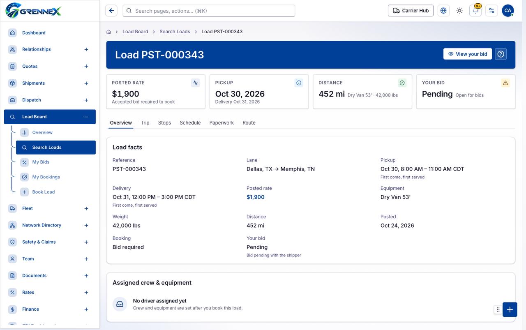Click the Your Bid warning triangle icon
The image size is (526, 330).
click(505, 83)
